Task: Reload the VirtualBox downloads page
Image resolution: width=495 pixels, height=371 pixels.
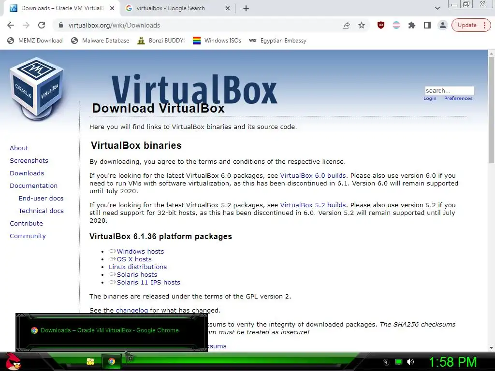Action: [x=42, y=25]
